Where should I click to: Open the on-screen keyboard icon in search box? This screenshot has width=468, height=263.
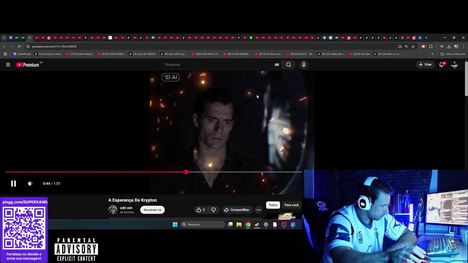(x=277, y=65)
